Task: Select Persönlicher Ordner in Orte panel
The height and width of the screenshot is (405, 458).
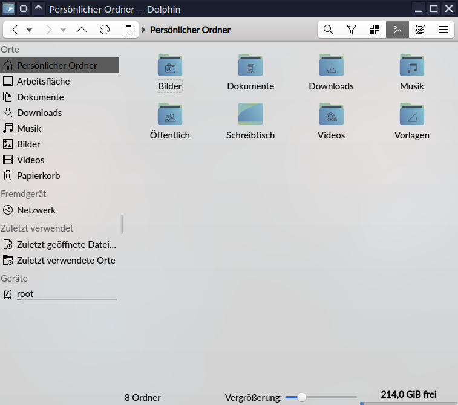Action: click(x=59, y=65)
